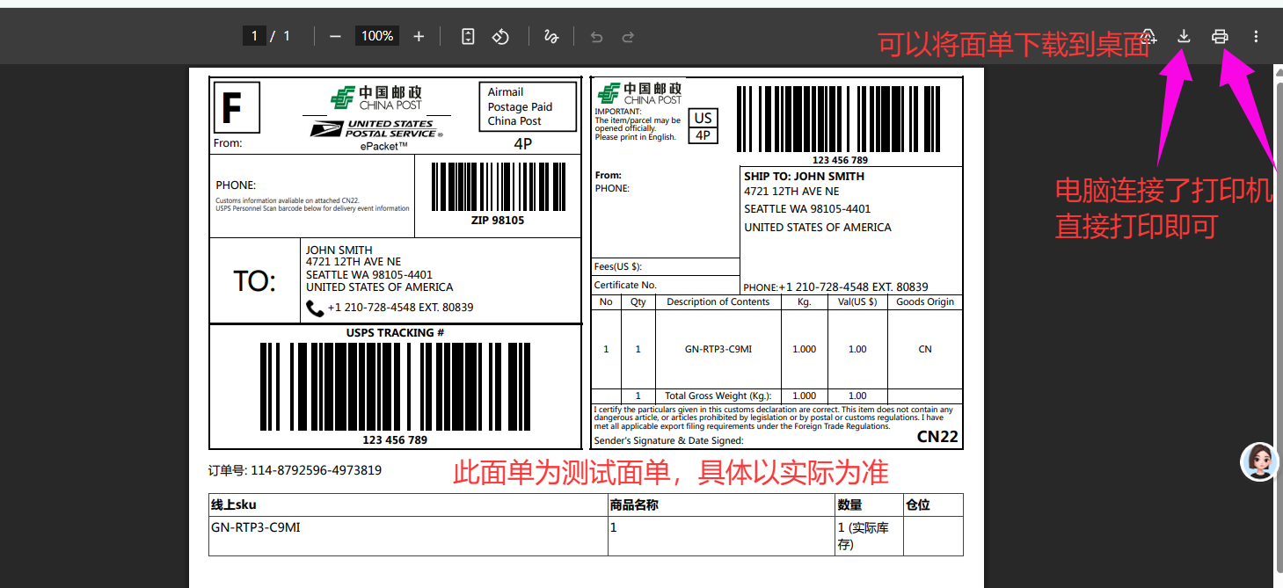Click GN-RTP3-C9MI in the customs contents row
Image resolution: width=1283 pixels, height=588 pixels.
tap(718, 349)
